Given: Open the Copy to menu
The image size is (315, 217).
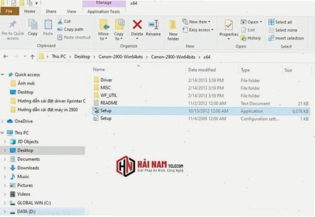Looking at the screenshot, I should (119, 30).
